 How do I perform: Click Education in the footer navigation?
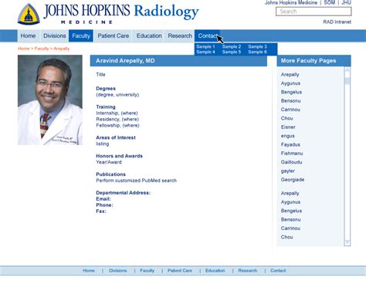tap(215, 271)
